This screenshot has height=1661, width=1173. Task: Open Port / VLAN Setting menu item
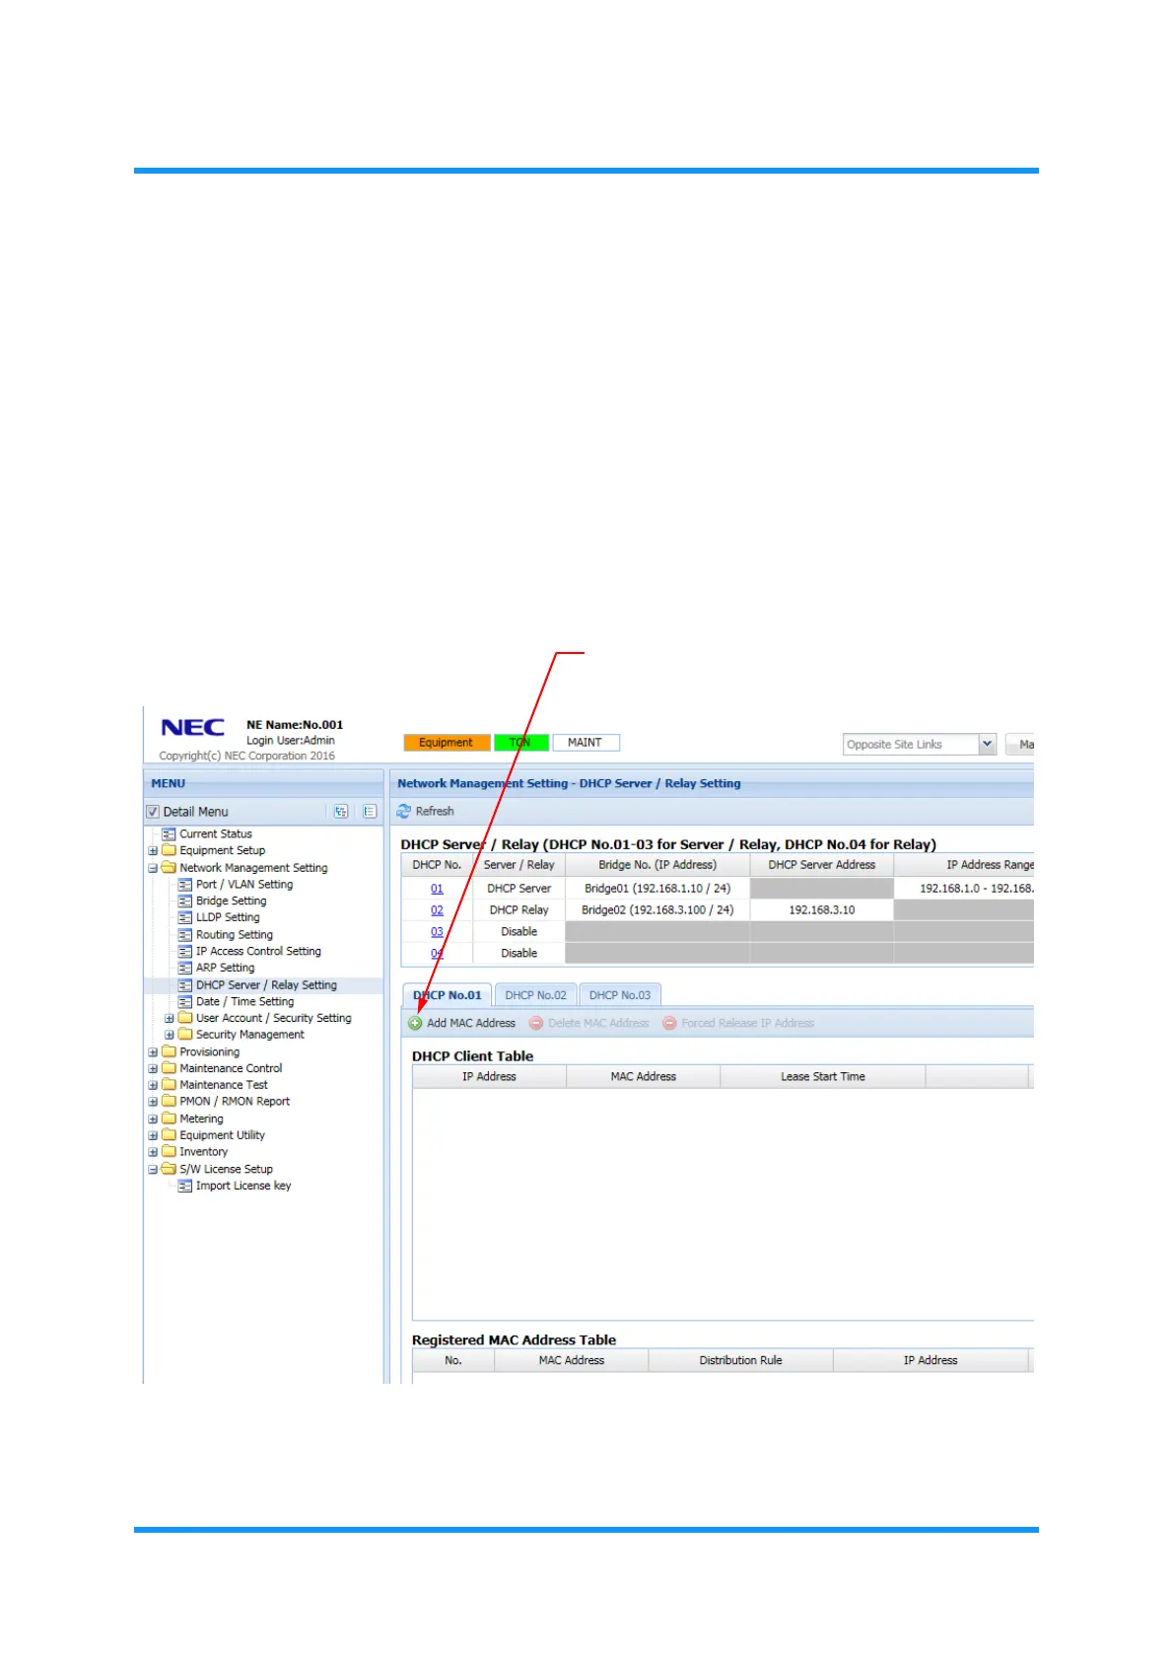[x=244, y=885]
